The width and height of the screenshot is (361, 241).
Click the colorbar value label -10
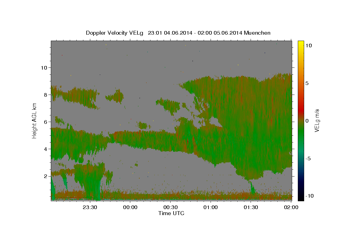pyautogui.click(x=309, y=196)
